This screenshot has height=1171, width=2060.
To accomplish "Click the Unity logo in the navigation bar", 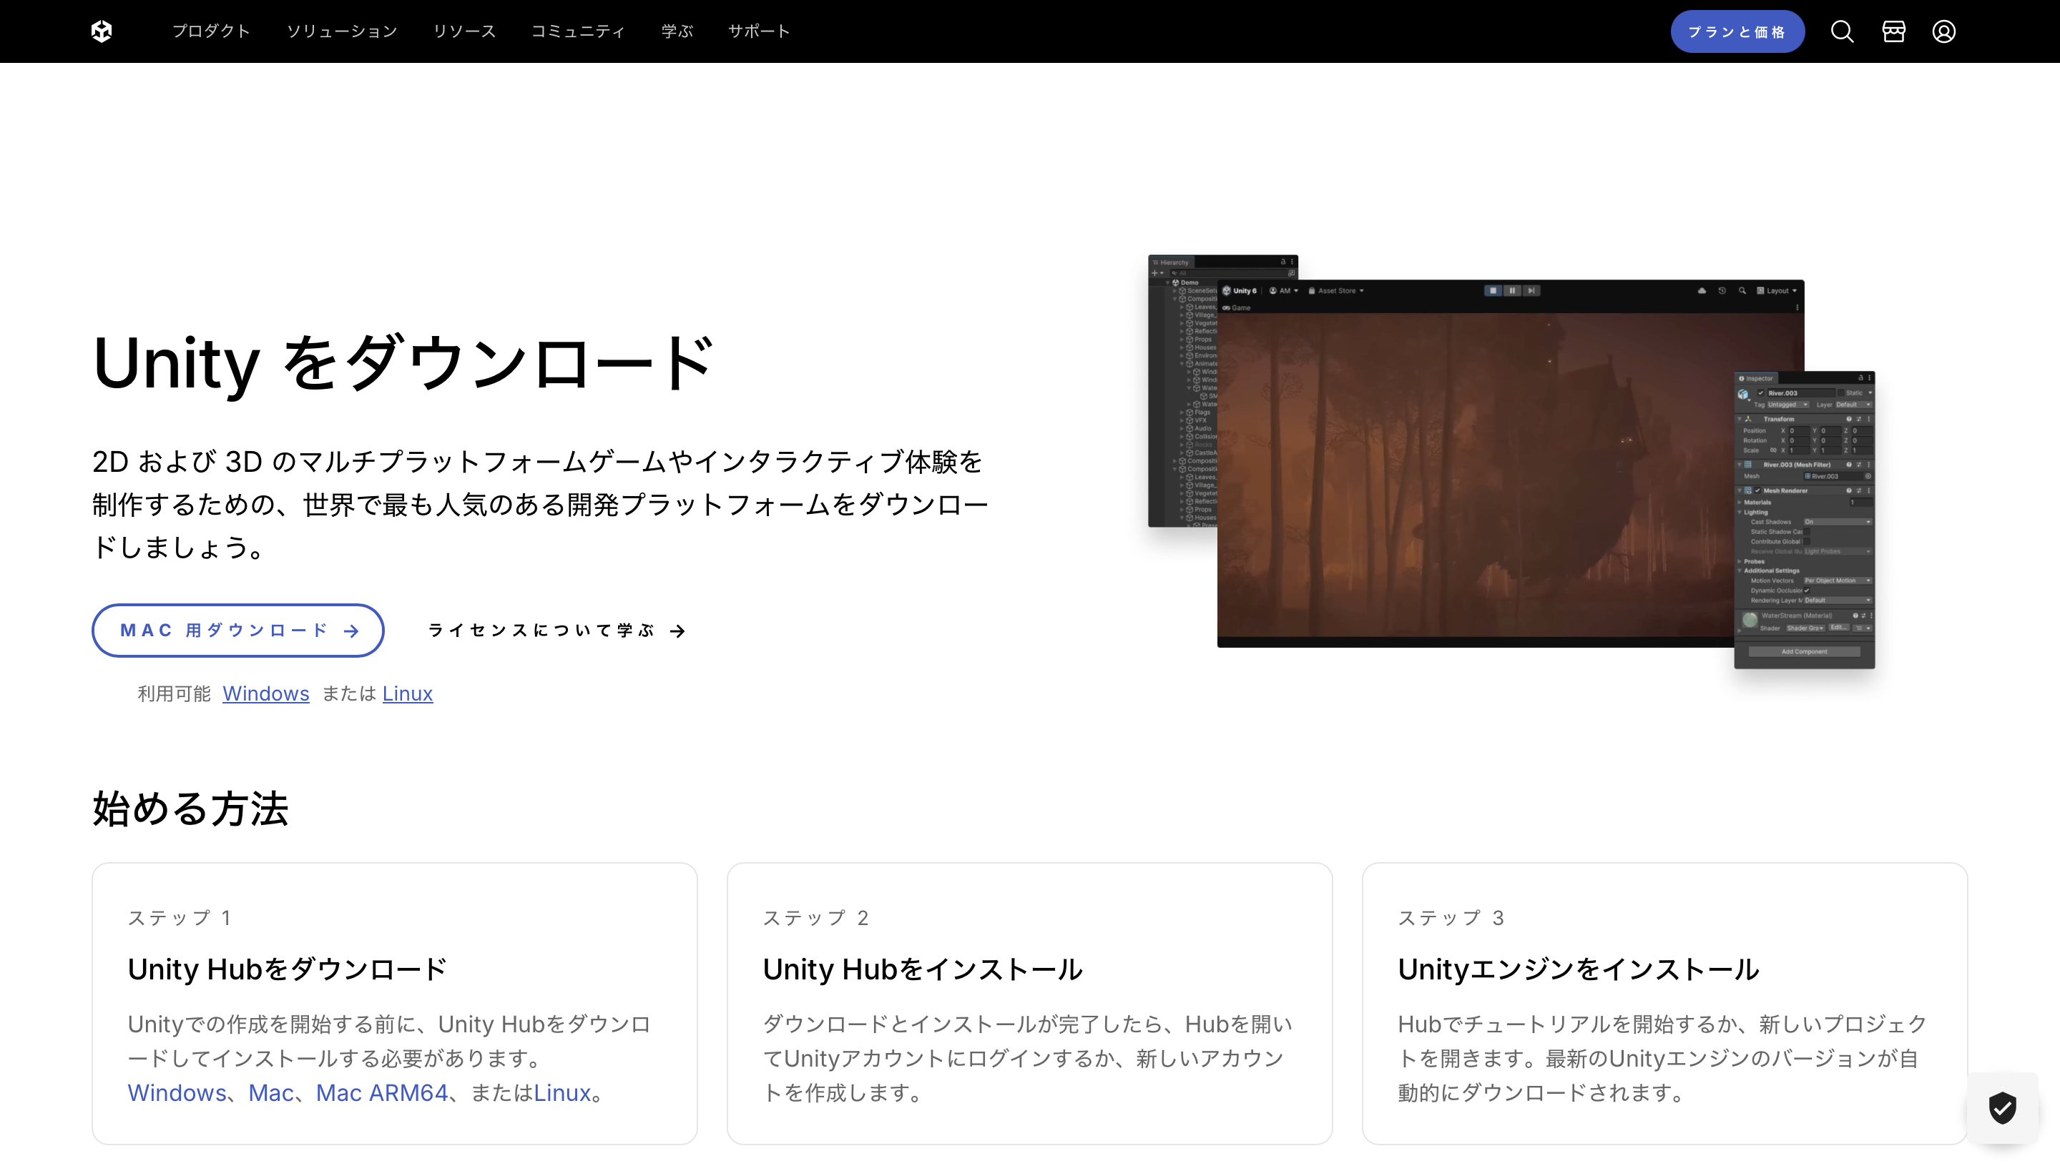I will 102,31.
